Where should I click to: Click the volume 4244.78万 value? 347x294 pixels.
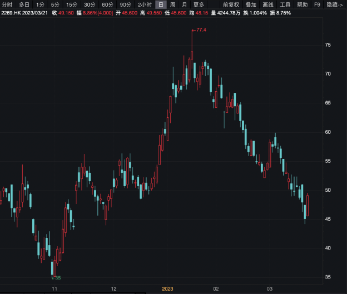[229, 13]
